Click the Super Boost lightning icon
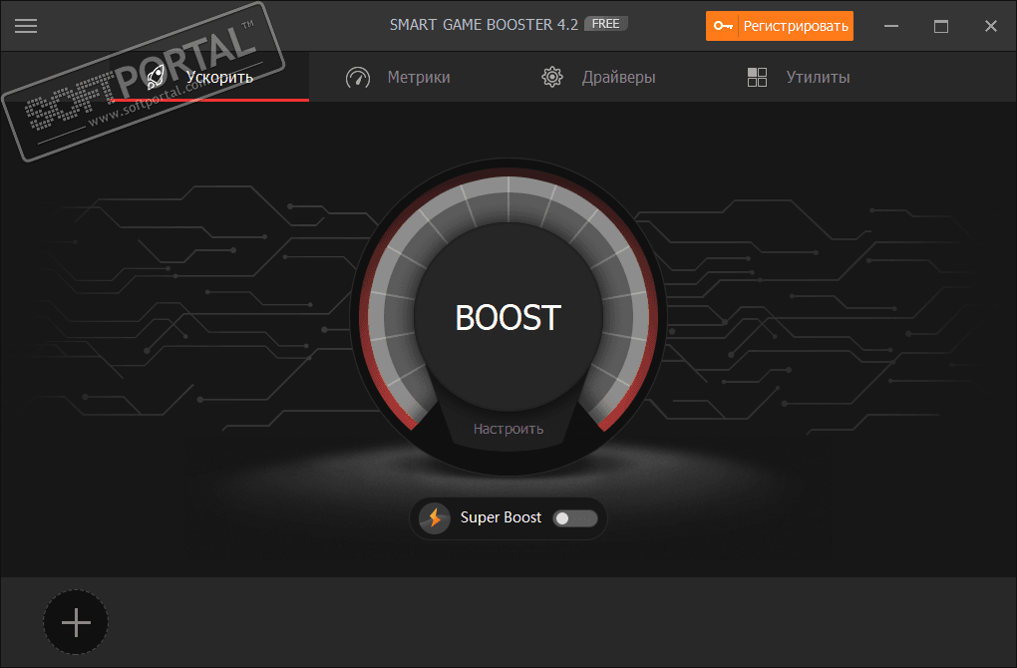Screen dimensions: 1017x668 pos(435,518)
